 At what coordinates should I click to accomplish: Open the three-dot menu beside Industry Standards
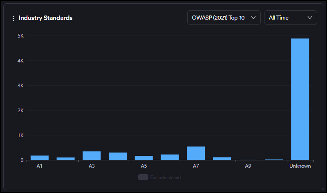click(x=13, y=18)
